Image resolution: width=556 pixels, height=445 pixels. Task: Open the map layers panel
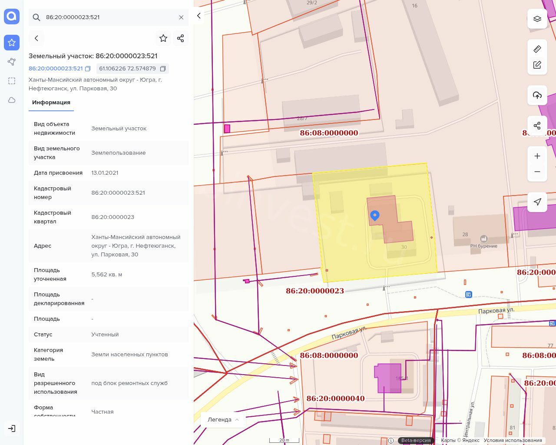[537, 19]
